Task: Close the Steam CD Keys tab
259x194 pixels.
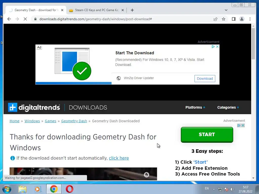Action: 123,10
